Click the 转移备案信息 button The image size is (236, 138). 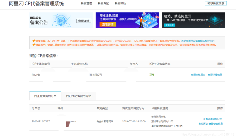216,3
